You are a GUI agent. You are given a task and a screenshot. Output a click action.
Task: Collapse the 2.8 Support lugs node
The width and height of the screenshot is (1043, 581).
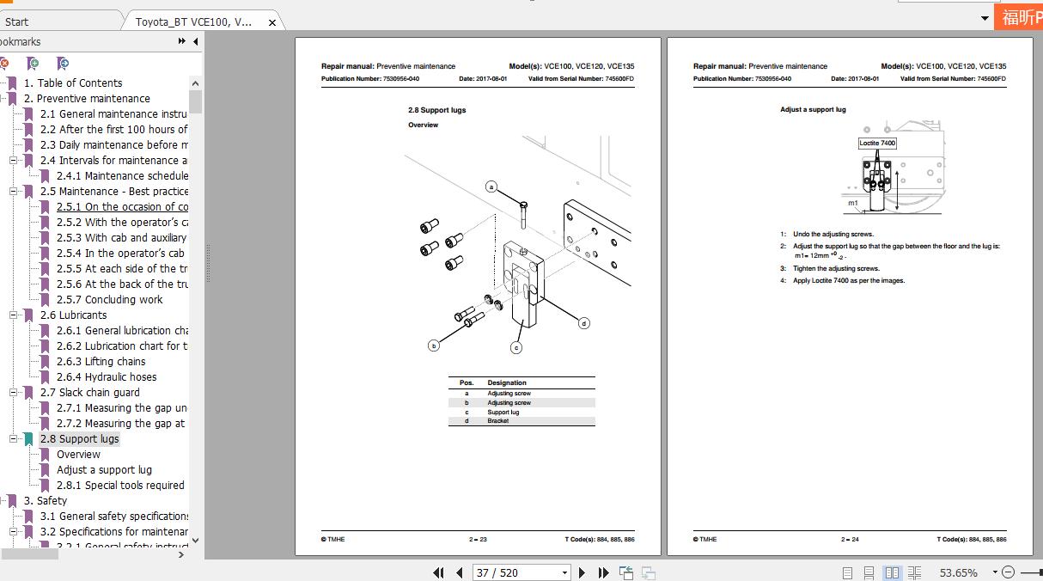[x=14, y=439]
